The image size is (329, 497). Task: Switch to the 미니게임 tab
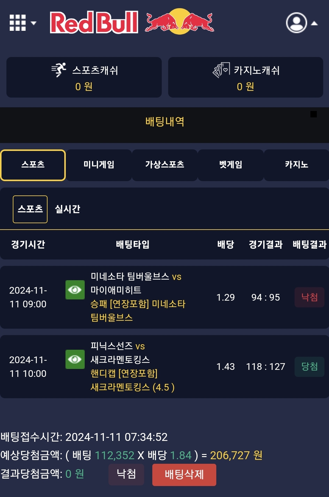tap(99, 165)
